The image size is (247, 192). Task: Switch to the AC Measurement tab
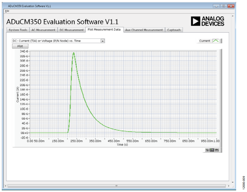(x=43, y=30)
